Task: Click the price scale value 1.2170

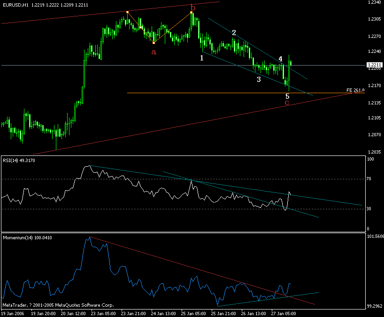Action: [375, 86]
